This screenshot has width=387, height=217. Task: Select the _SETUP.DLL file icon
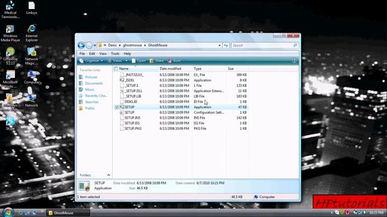tap(122, 91)
